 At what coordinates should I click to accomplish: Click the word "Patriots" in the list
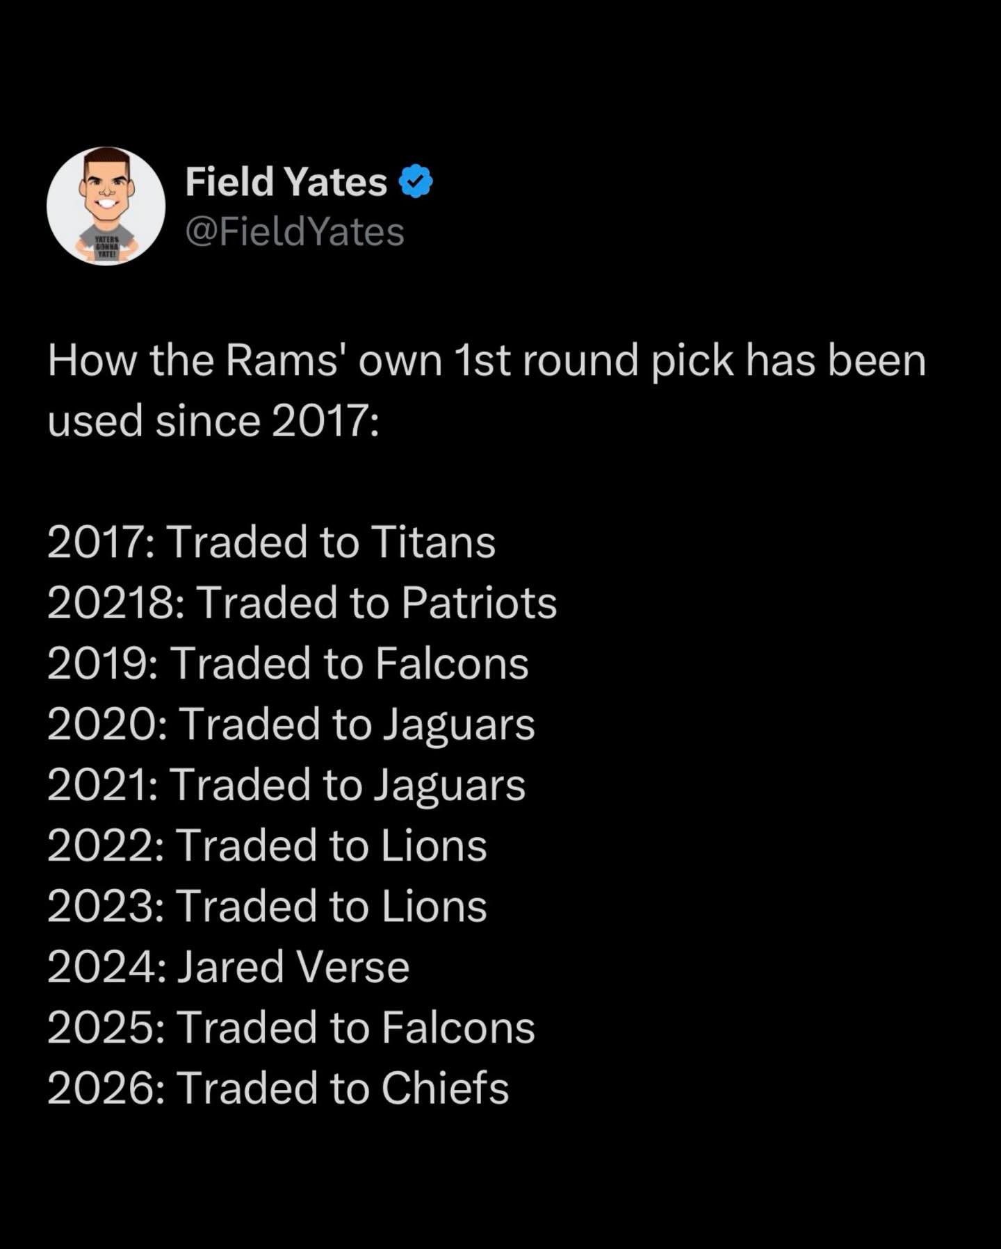tap(479, 602)
